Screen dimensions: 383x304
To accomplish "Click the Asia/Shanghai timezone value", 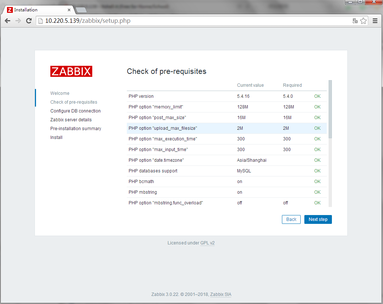I will [251, 160].
